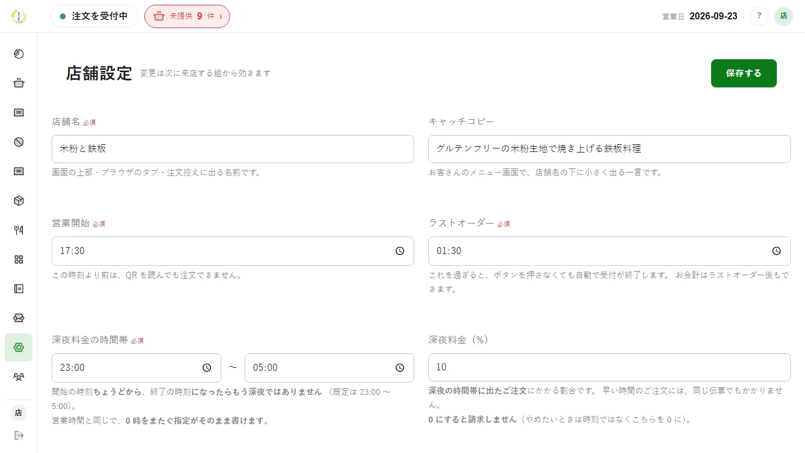This screenshot has width=805, height=453.
Task: Toggle the 注文を受付中 order status pill
Action: coord(94,16)
